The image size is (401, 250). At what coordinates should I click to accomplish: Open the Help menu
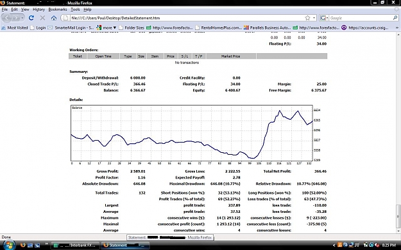tap(87, 10)
